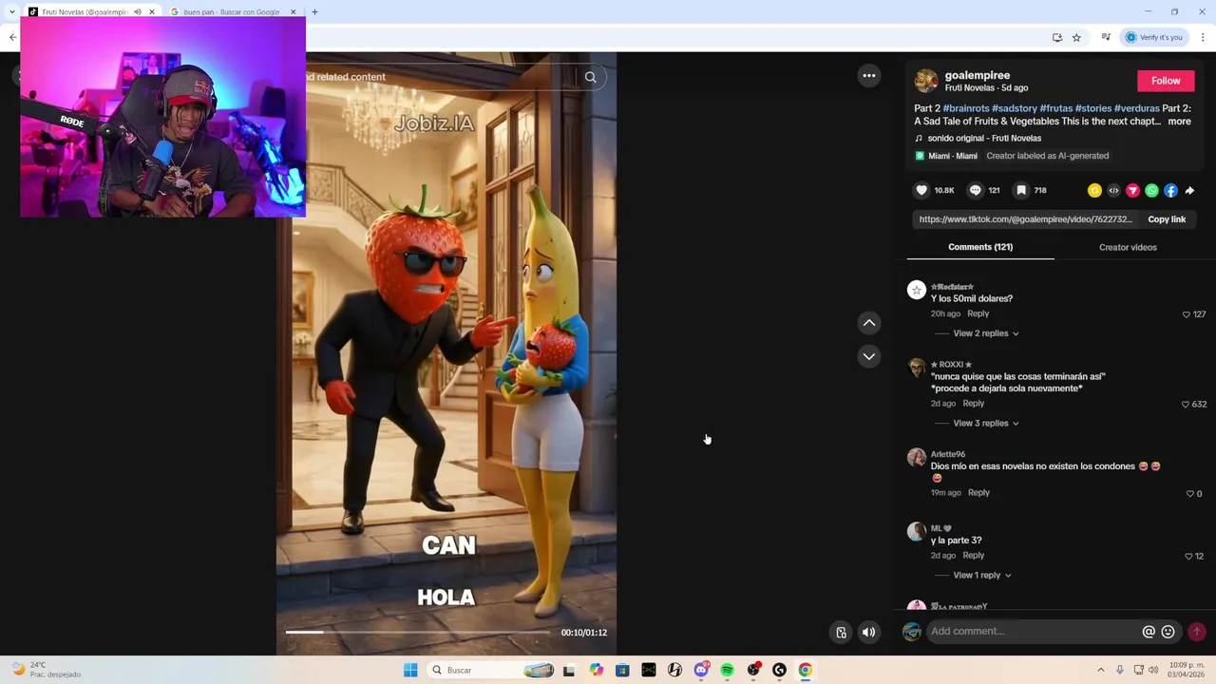Click the 'Verify it's you' profile chip
Image resolution: width=1216 pixels, height=684 pixels.
(x=1154, y=38)
